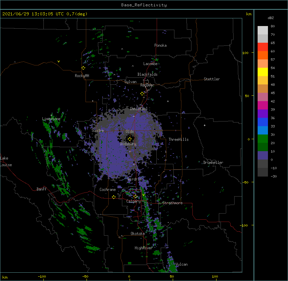This screenshot has height=281, width=288.
Task: Click the yellow diamond marker above Calgary label
Action: tap(135, 197)
